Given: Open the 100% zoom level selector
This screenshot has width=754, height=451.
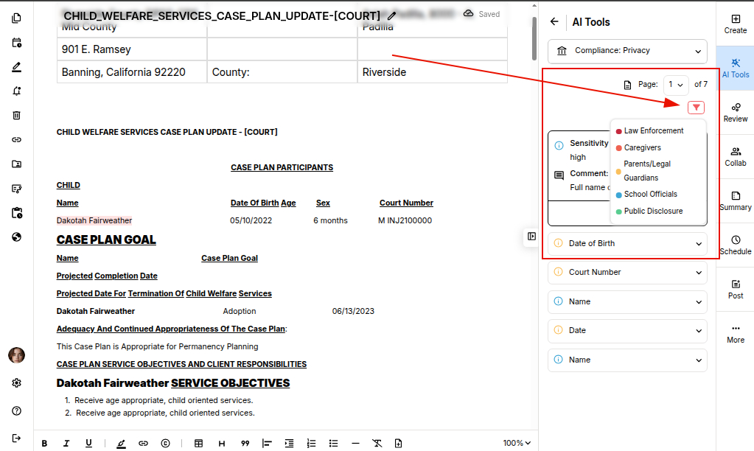Looking at the screenshot, I should tap(517, 443).
